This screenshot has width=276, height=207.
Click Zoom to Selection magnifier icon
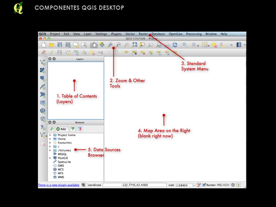click(142, 45)
